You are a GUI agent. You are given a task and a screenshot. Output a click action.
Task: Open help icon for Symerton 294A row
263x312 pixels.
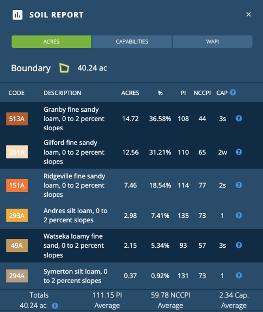(x=239, y=276)
